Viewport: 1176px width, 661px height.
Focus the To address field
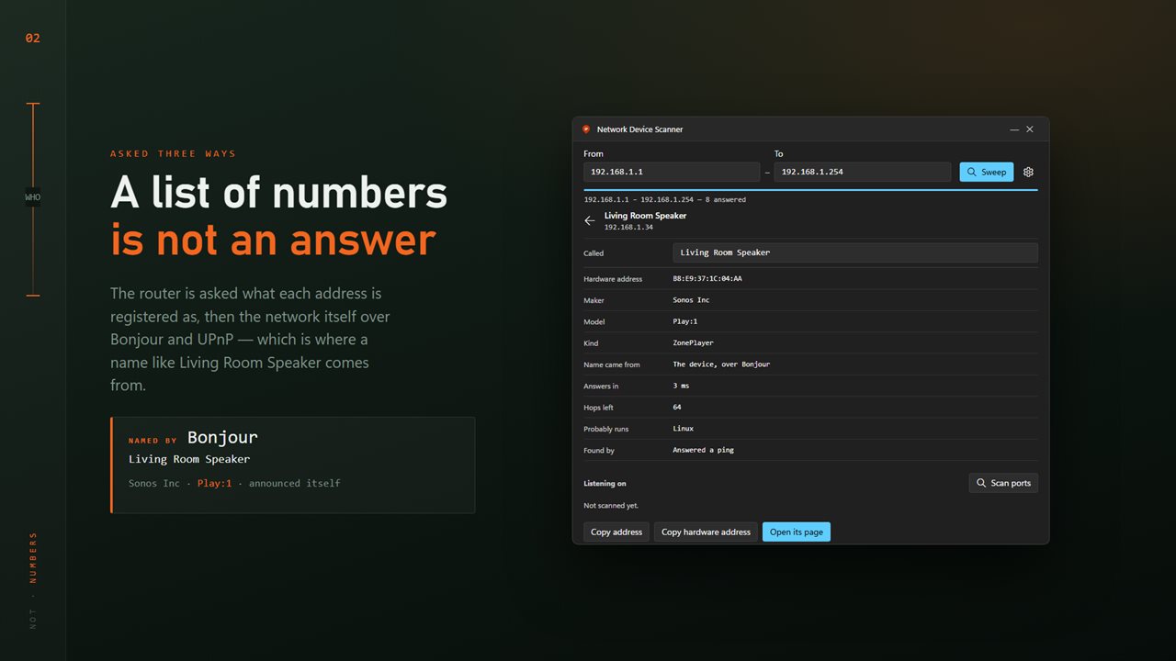tap(863, 172)
